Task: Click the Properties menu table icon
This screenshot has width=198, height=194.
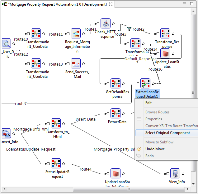Action: tap(139, 119)
